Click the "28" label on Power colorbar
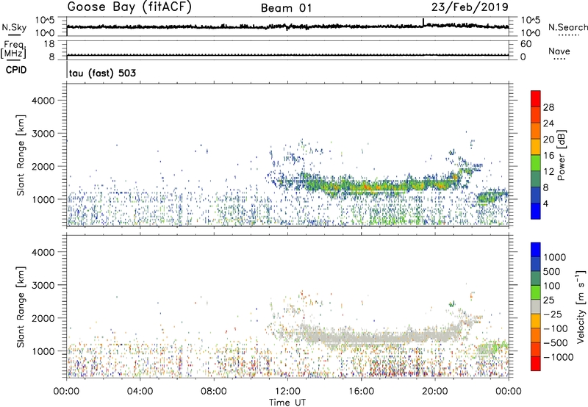 (548, 107)
